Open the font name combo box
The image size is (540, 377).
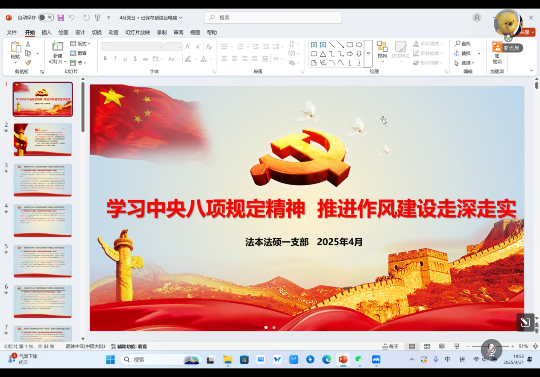[132, 47]
